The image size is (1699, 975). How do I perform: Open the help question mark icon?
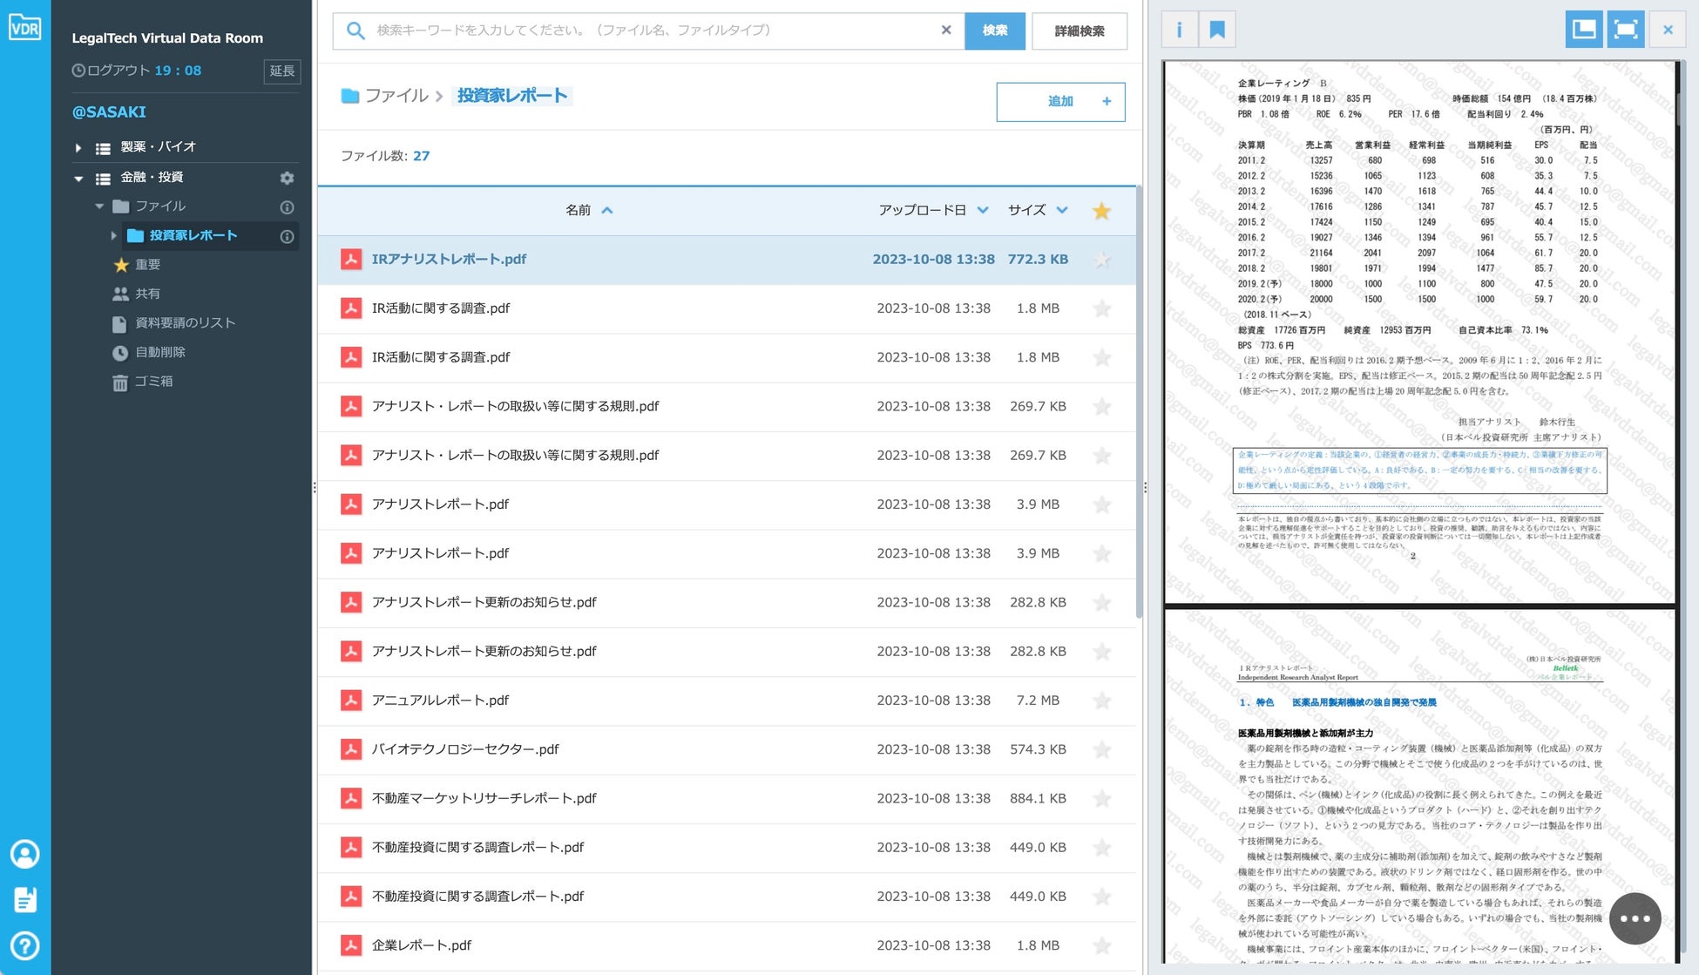(24, 945)
